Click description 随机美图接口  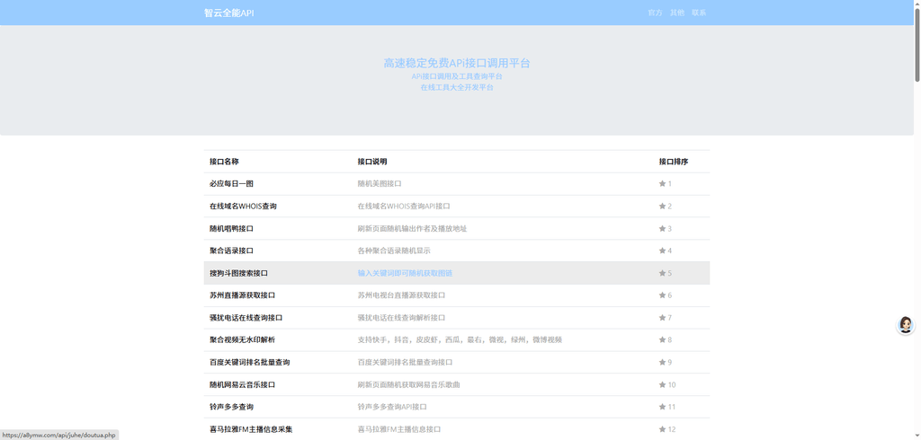coord(380,183)
